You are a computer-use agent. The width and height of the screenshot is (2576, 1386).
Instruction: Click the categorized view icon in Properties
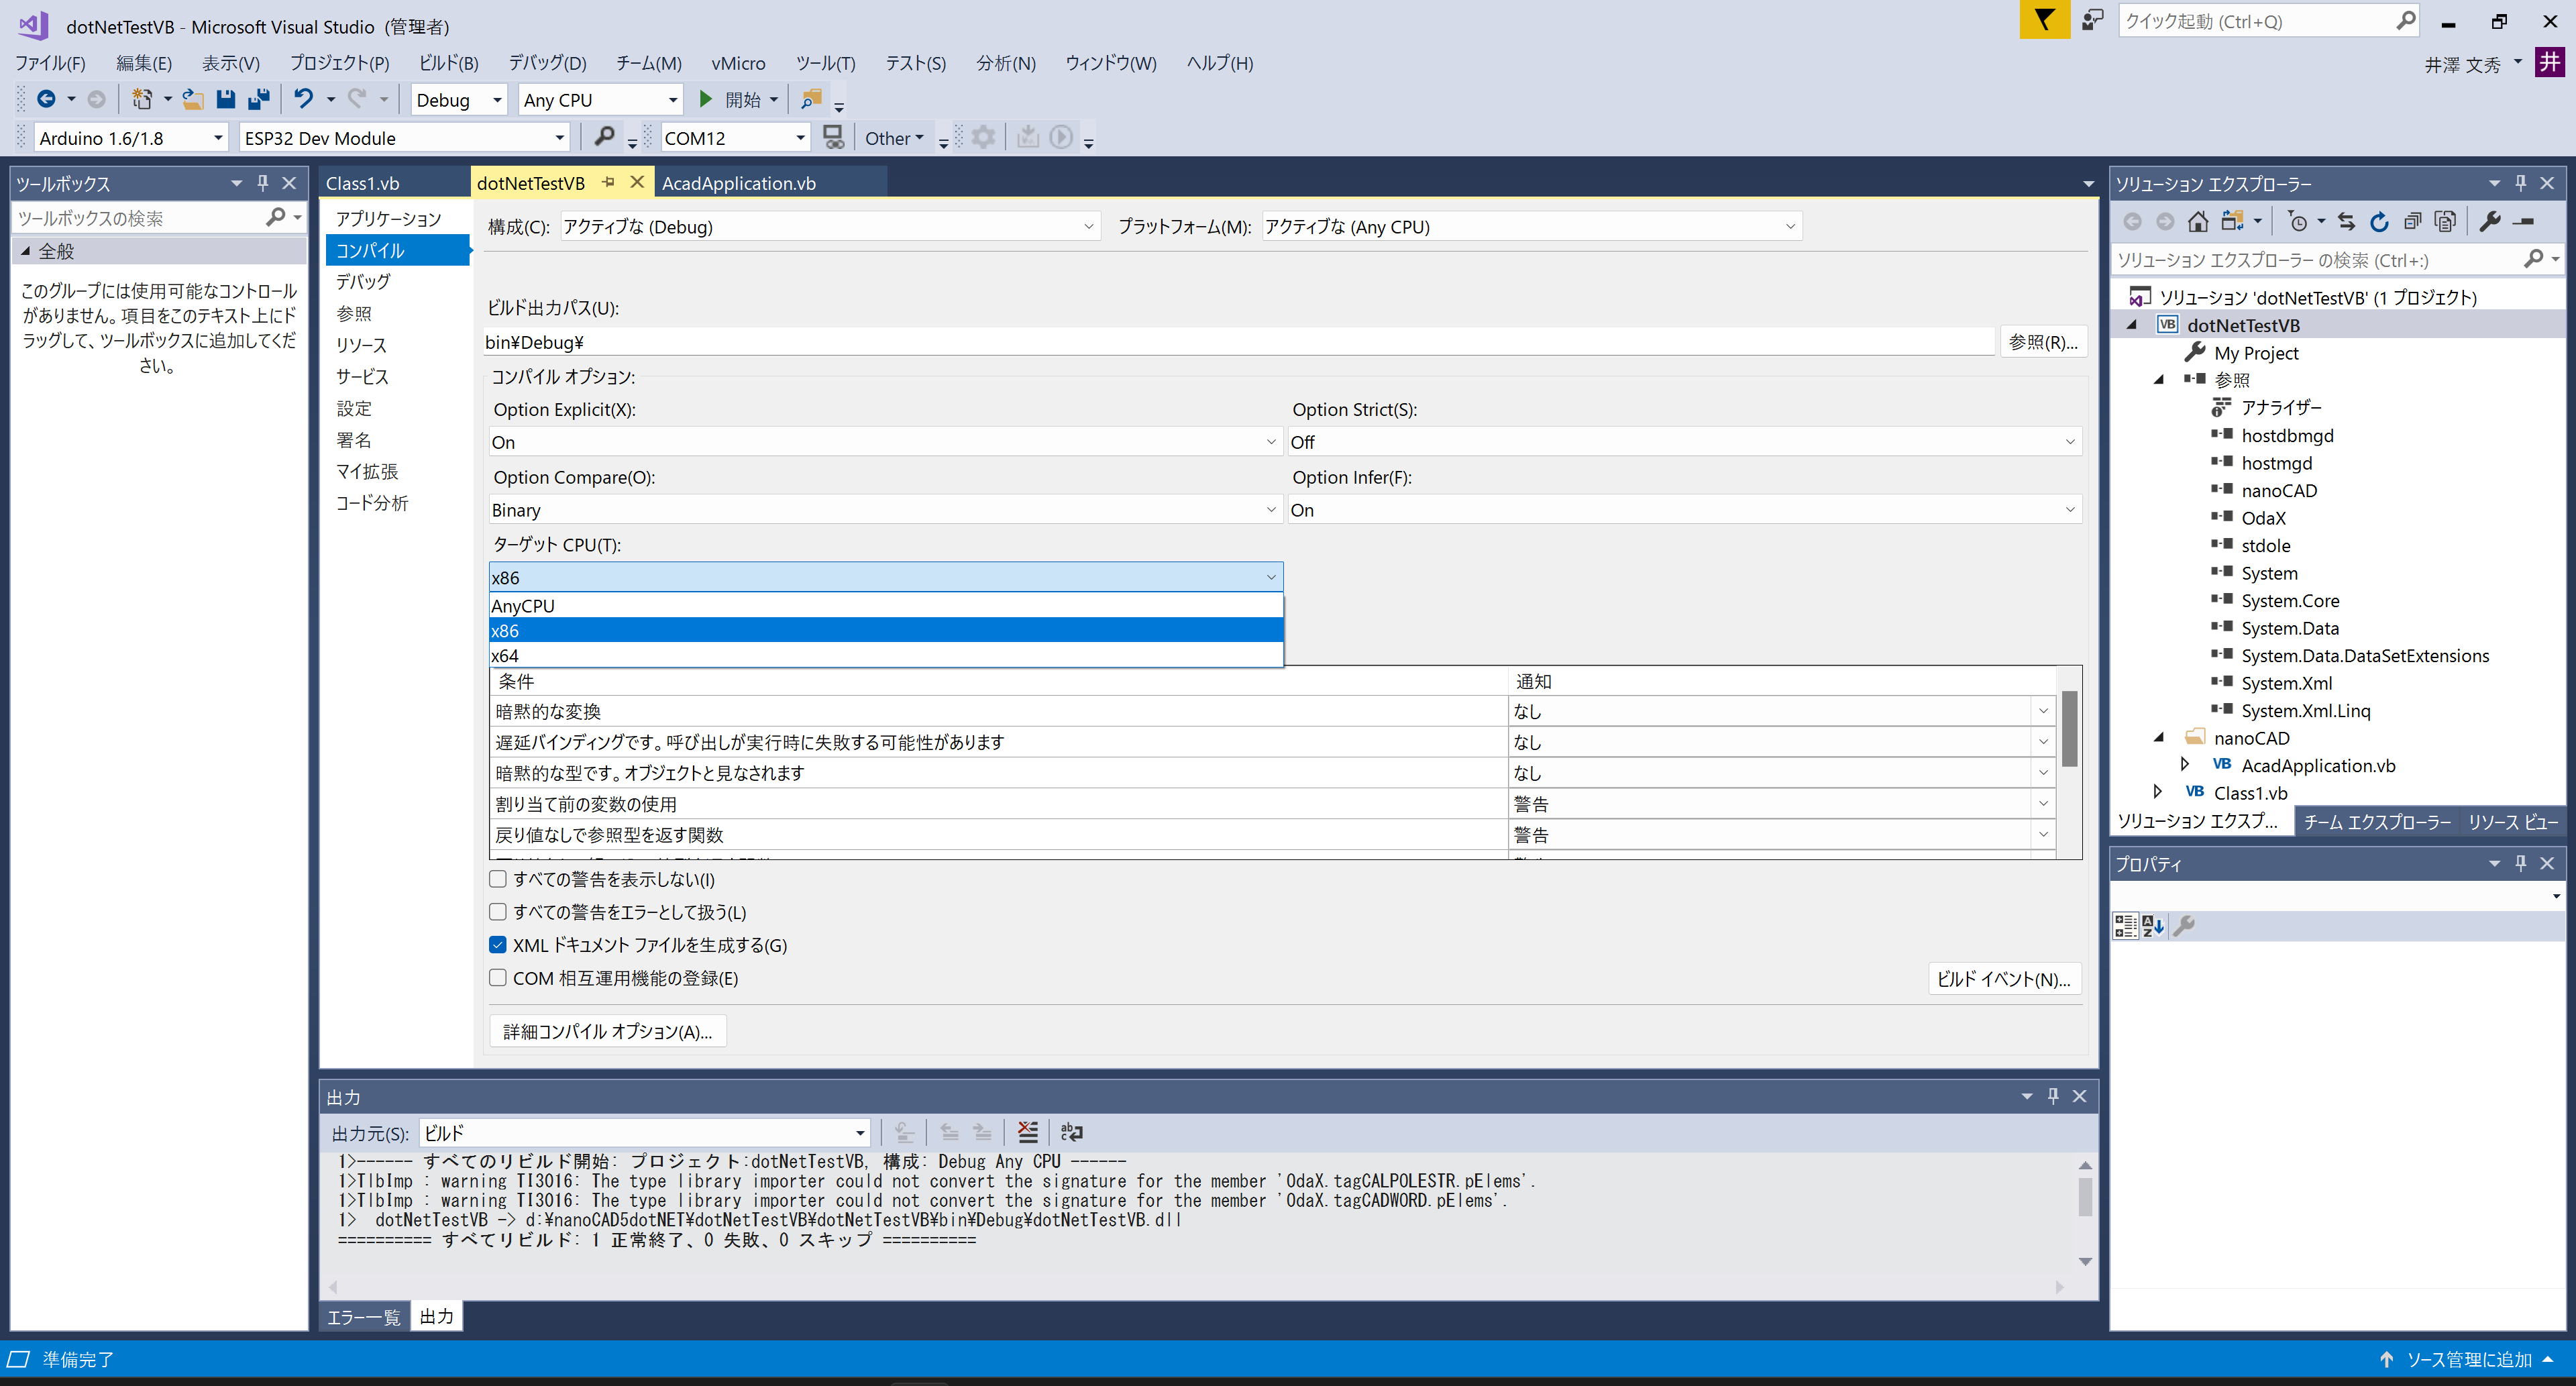click(2125, 926)
